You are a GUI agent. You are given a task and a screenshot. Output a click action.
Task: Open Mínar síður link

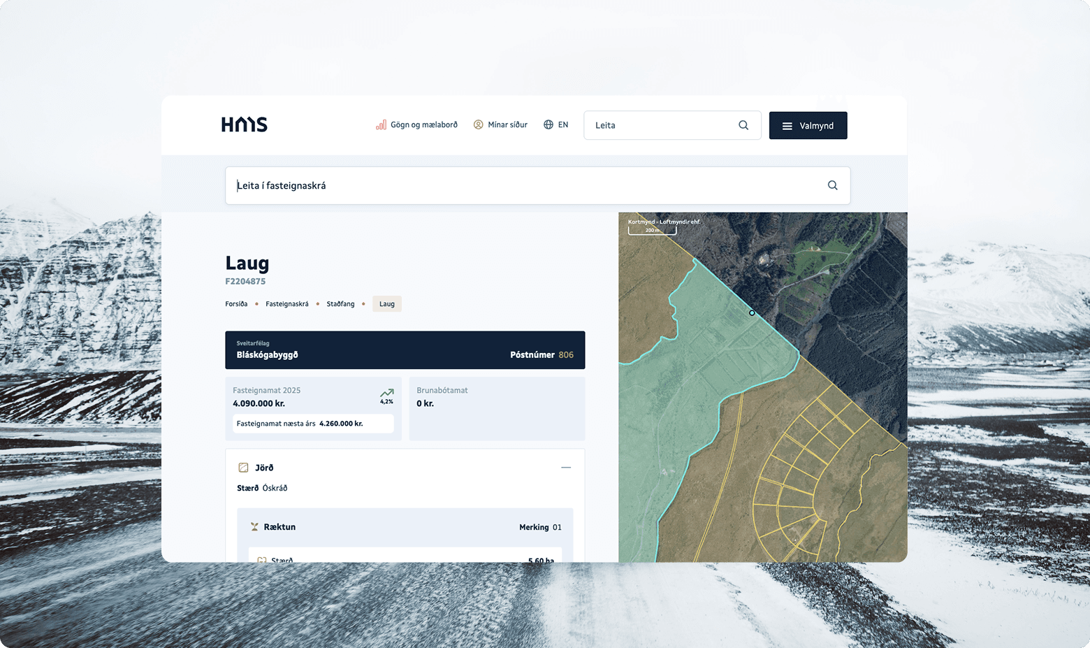(507, 124)
